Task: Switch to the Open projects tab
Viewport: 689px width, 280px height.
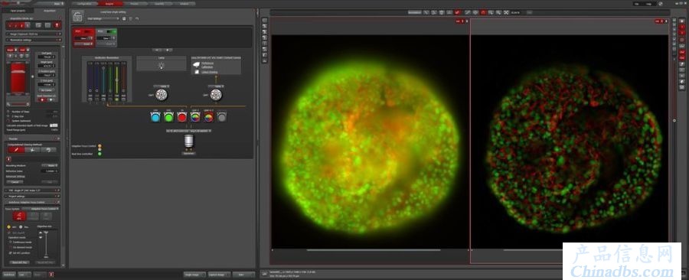Action: click(18, 11)
